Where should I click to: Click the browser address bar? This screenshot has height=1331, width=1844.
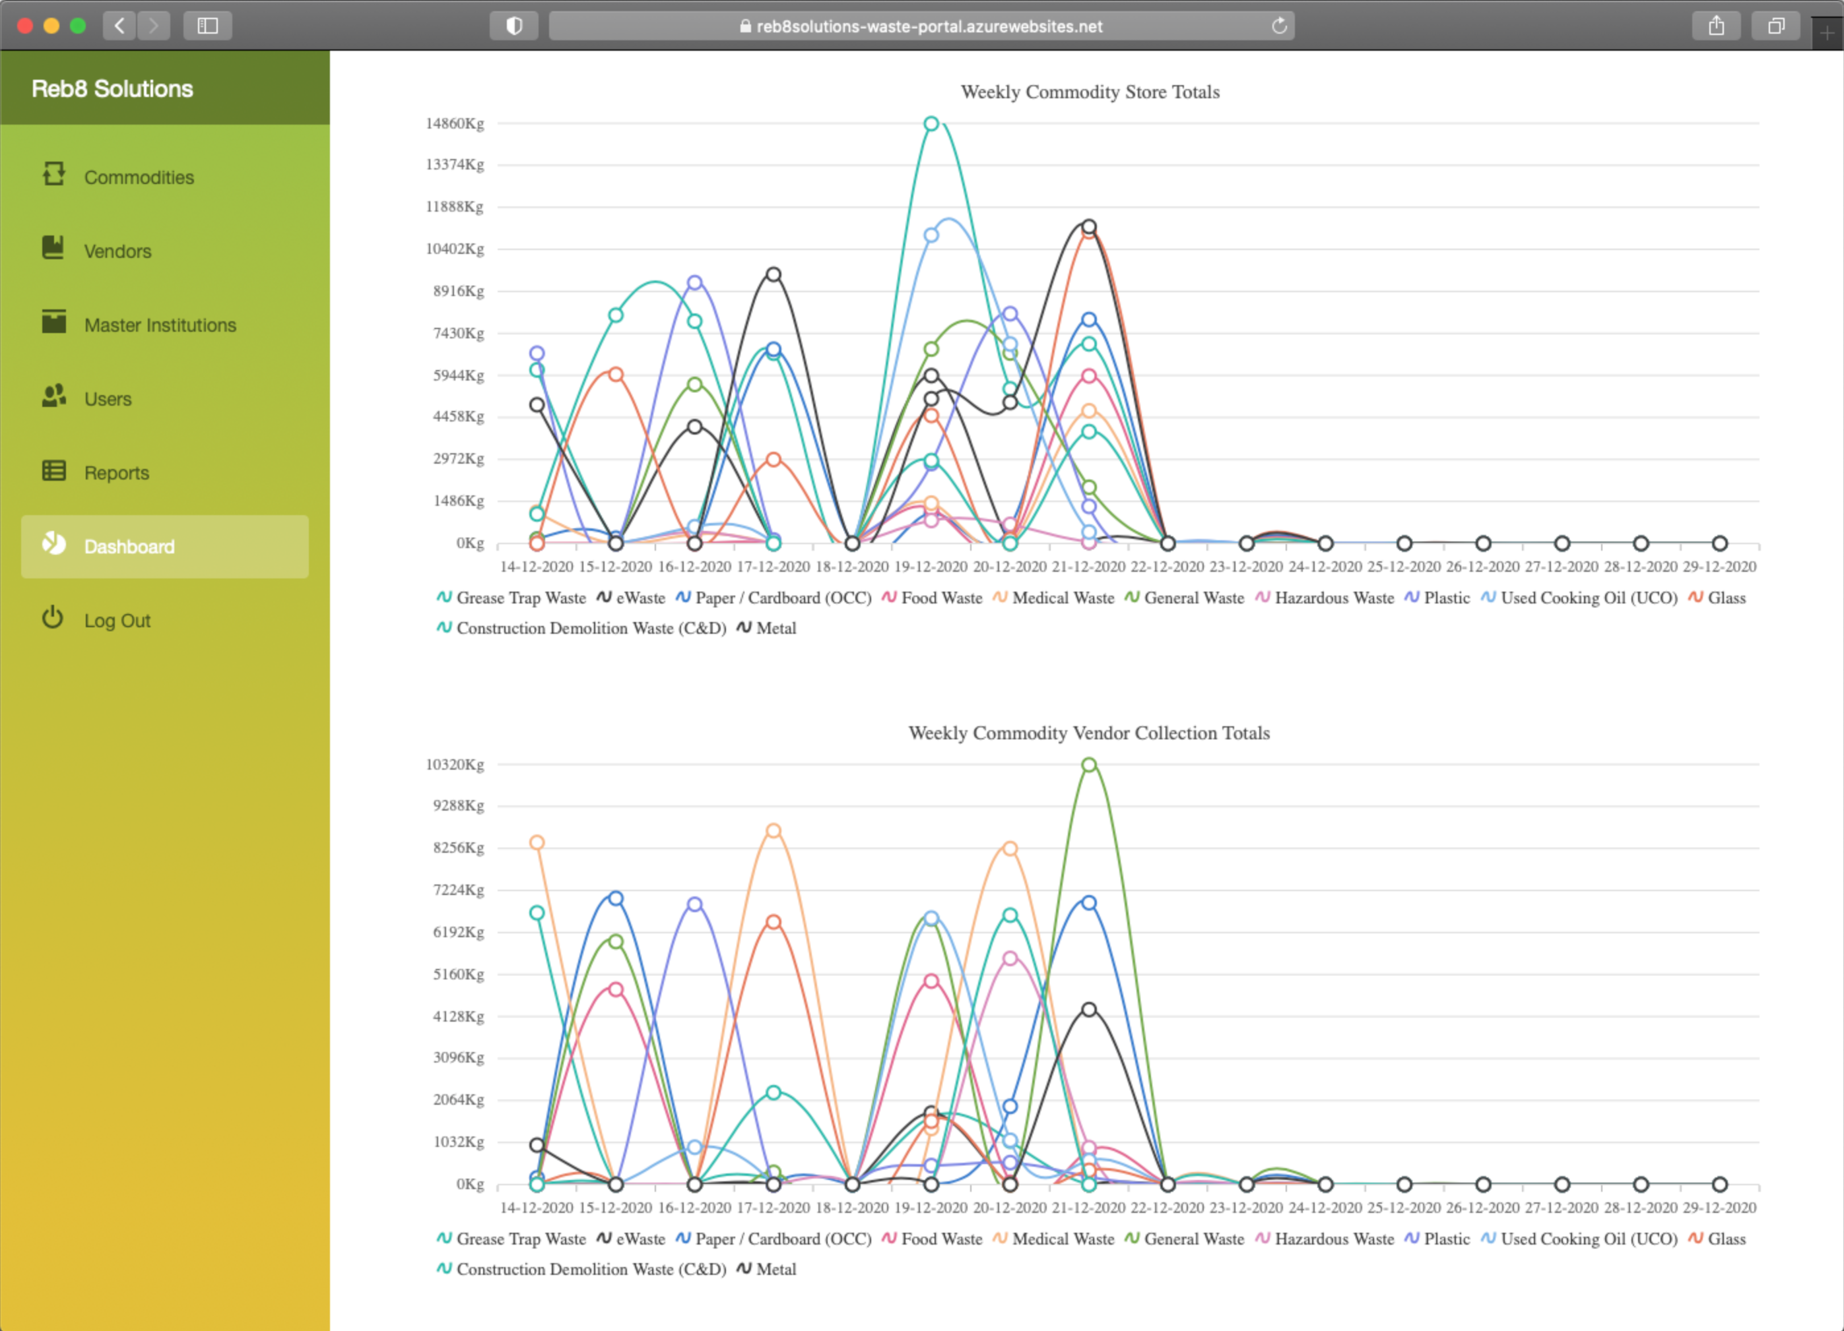point(921,26)
